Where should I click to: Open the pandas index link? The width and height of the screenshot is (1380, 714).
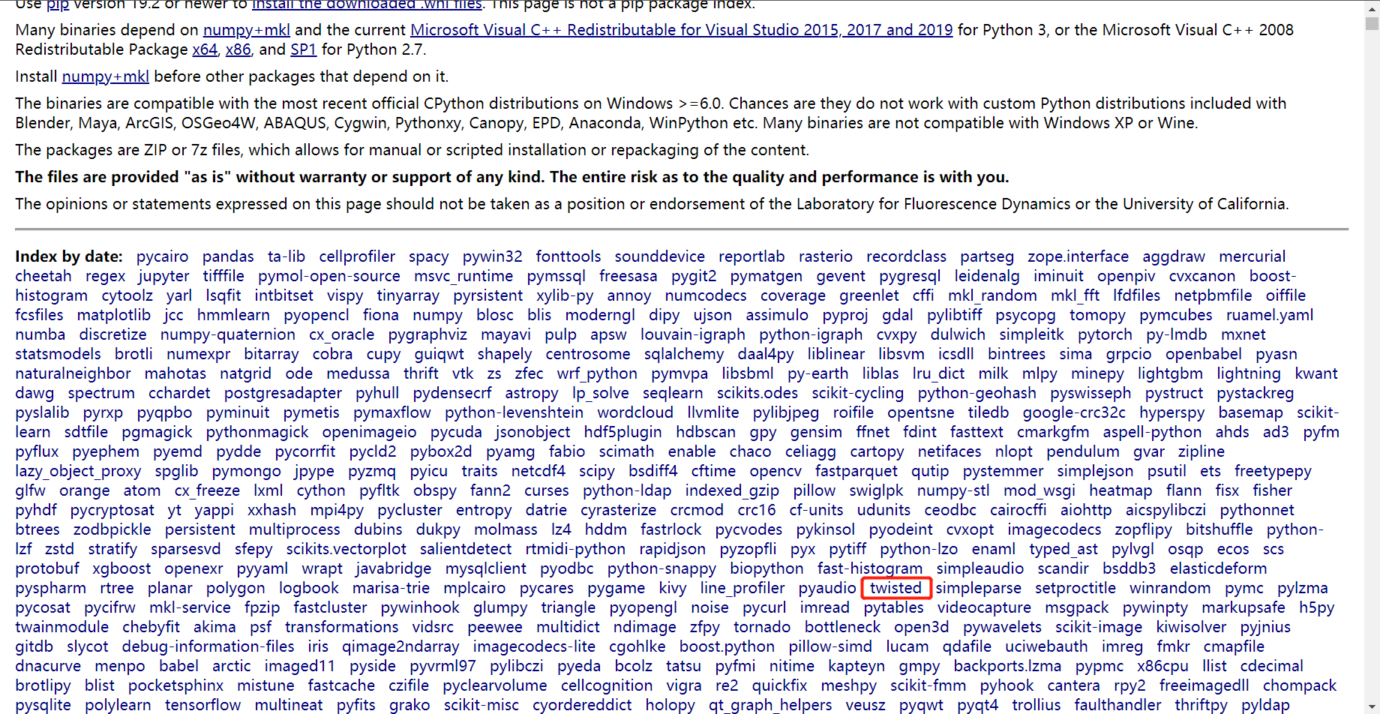coord(228,256)
